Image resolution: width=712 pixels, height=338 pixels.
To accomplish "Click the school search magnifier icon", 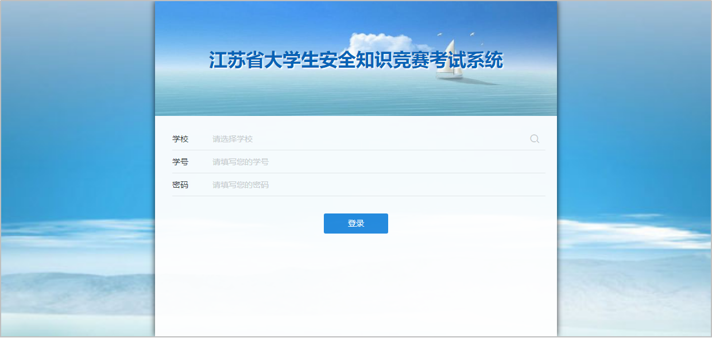I will [535, 139].
